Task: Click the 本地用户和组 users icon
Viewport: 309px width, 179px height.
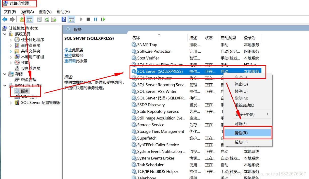Action: (17, 57)
